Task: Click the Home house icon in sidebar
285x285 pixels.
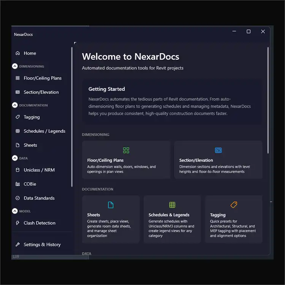Action: 17,53
